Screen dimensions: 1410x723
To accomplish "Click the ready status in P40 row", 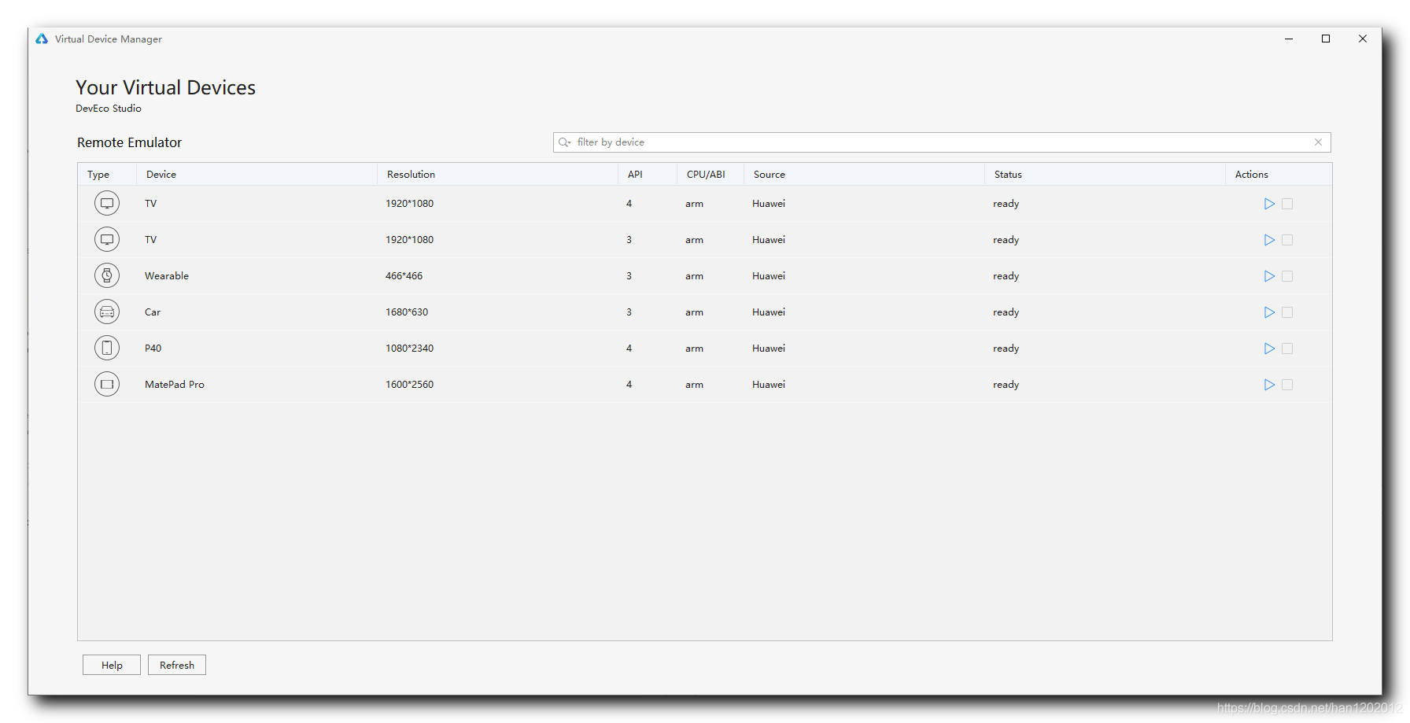I will click(1006, 349).
